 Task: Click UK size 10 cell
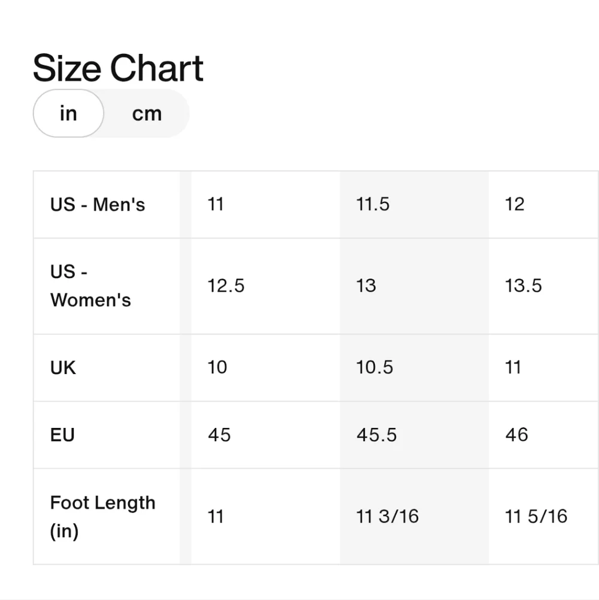pyautogui.click(x=265, y=367)
